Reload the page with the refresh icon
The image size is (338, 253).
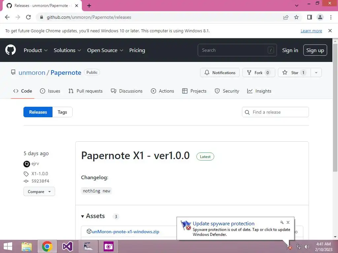(28, 17)
